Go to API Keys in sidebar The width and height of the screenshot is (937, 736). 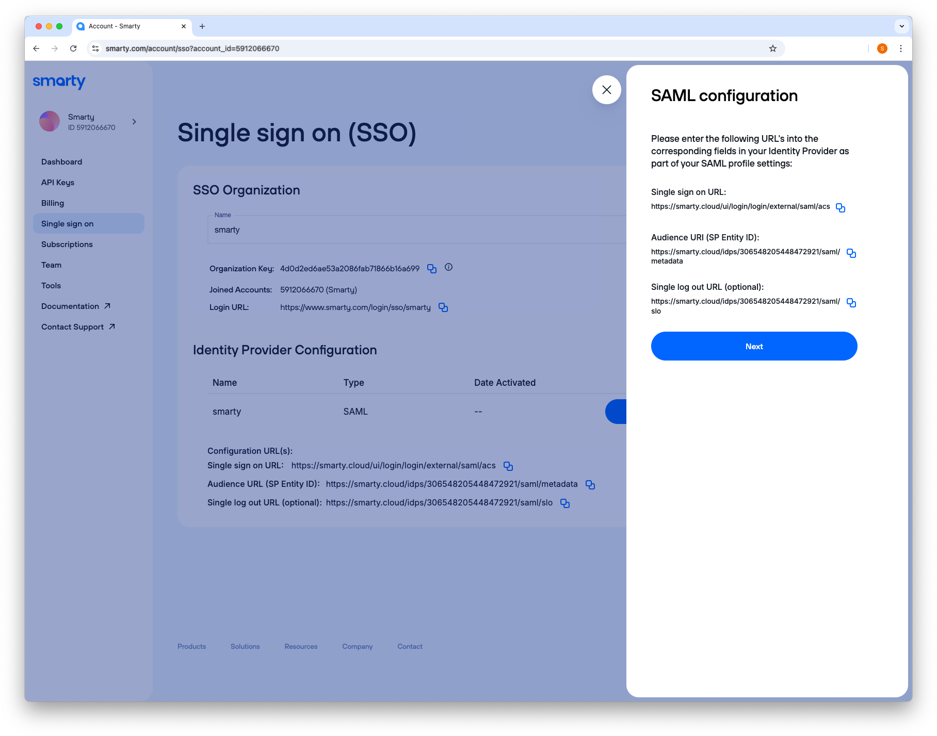[58, 183]
